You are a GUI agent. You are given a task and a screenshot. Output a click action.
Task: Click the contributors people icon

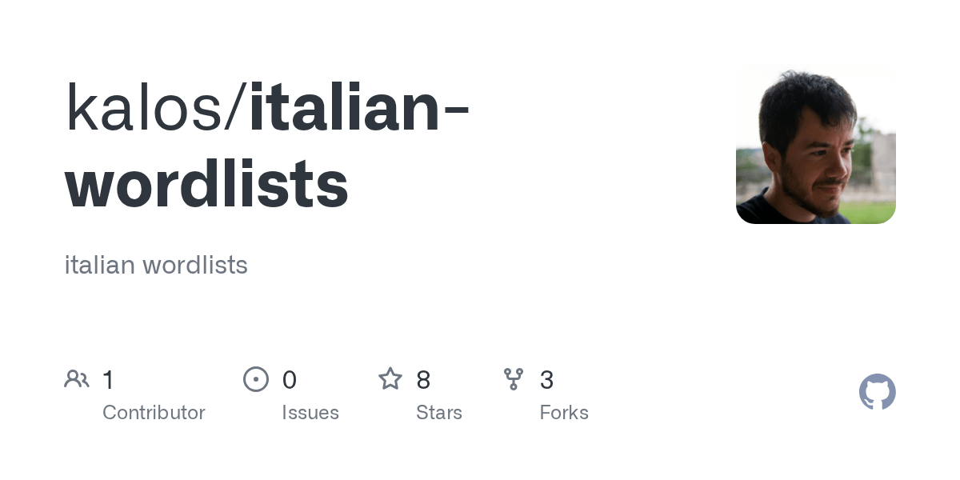[x=77, y=379]
